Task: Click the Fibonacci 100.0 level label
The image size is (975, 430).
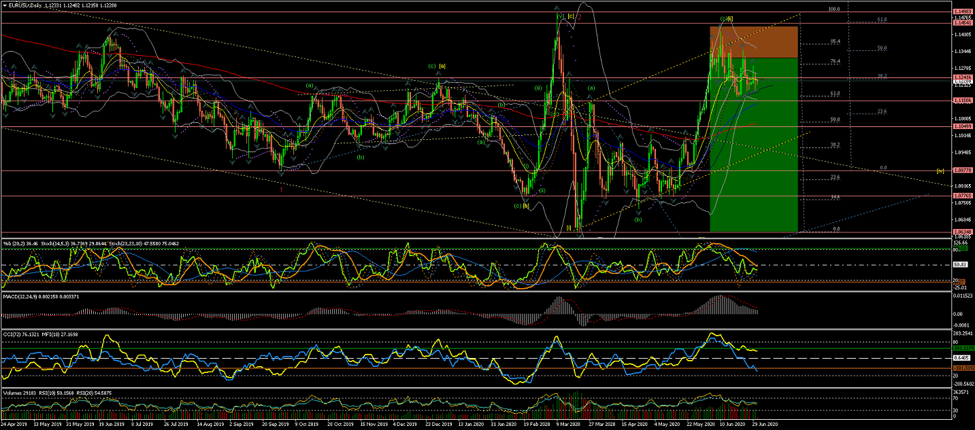Action: tap(834, 10)
